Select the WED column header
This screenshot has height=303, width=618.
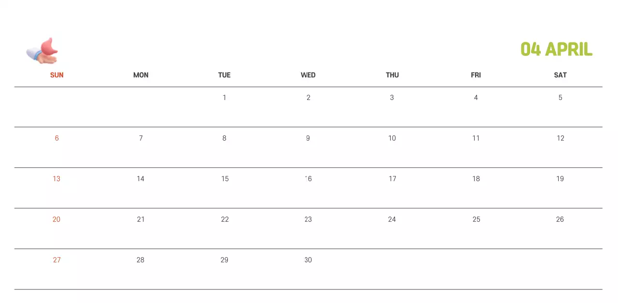pos(308,75)
